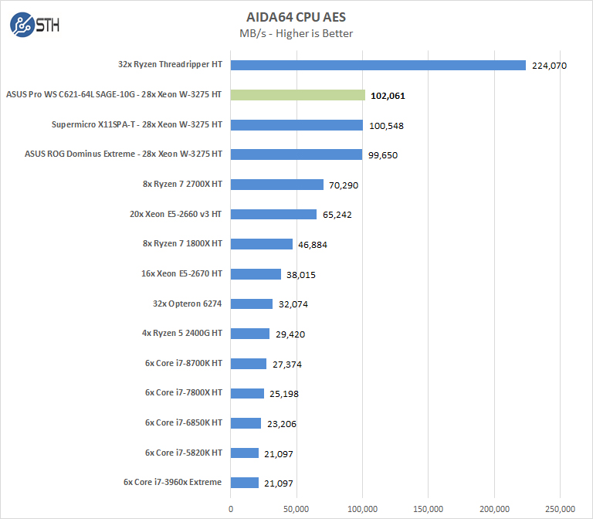Click the 200,000 axis tick label
This screenshot has width=593, height=519.
494,509
